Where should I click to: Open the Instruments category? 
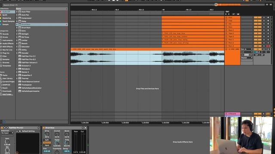coord(7,40)
